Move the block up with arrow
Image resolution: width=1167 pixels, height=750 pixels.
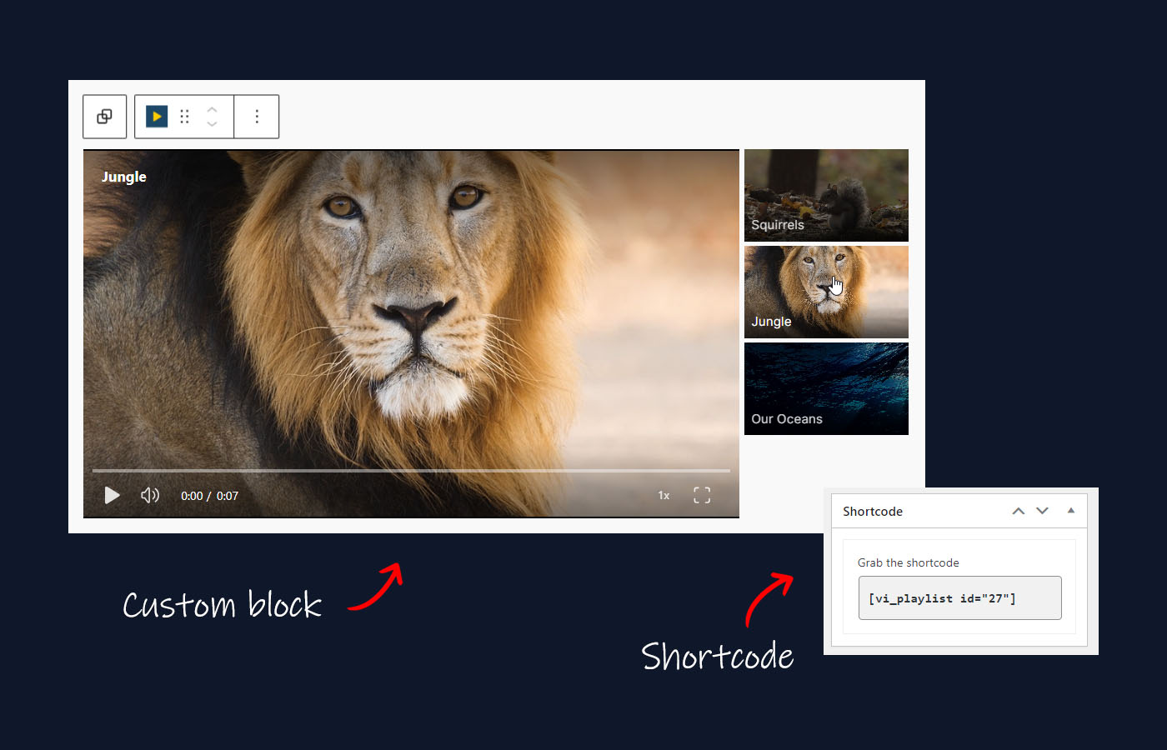(212, 109)
